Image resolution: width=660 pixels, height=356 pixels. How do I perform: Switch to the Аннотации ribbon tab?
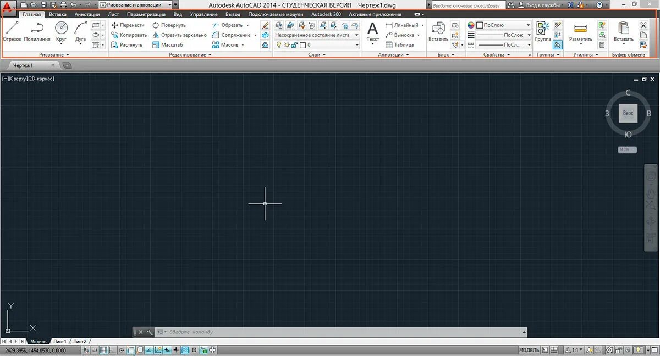click(x=87, y=14)
